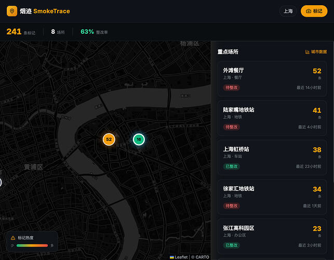
Task: Click the 标记 camera button
Action: click(x=314, y=11)
